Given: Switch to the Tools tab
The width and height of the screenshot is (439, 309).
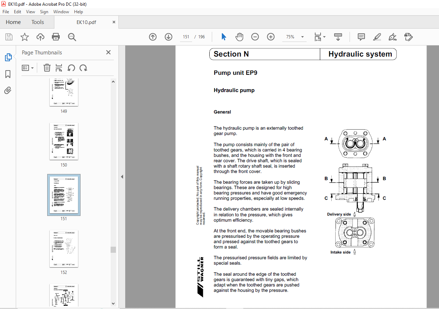Looking at the screenshot, I should point(38,22).
